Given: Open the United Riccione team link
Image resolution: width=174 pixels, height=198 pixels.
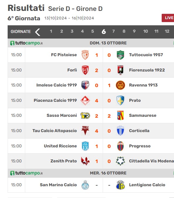Looking at the screenshot, I should click(60, 146).
